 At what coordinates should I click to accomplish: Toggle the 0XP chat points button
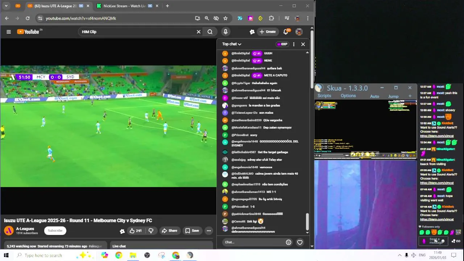(282, 44)
